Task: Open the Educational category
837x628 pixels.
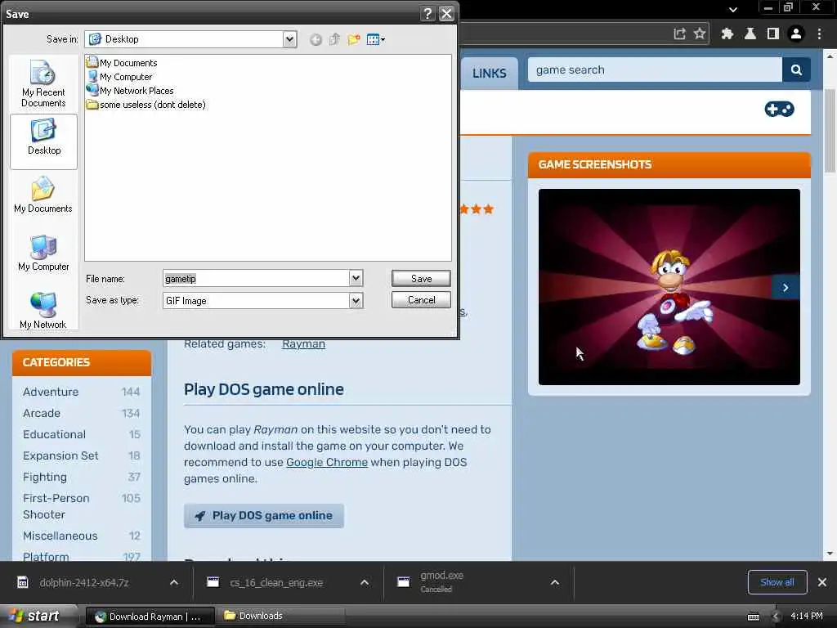Action: click(54, 435)
